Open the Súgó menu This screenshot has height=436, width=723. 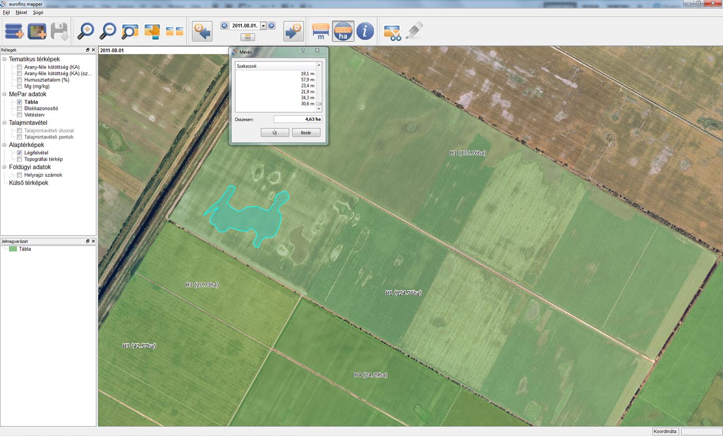(x=38, y=12)
